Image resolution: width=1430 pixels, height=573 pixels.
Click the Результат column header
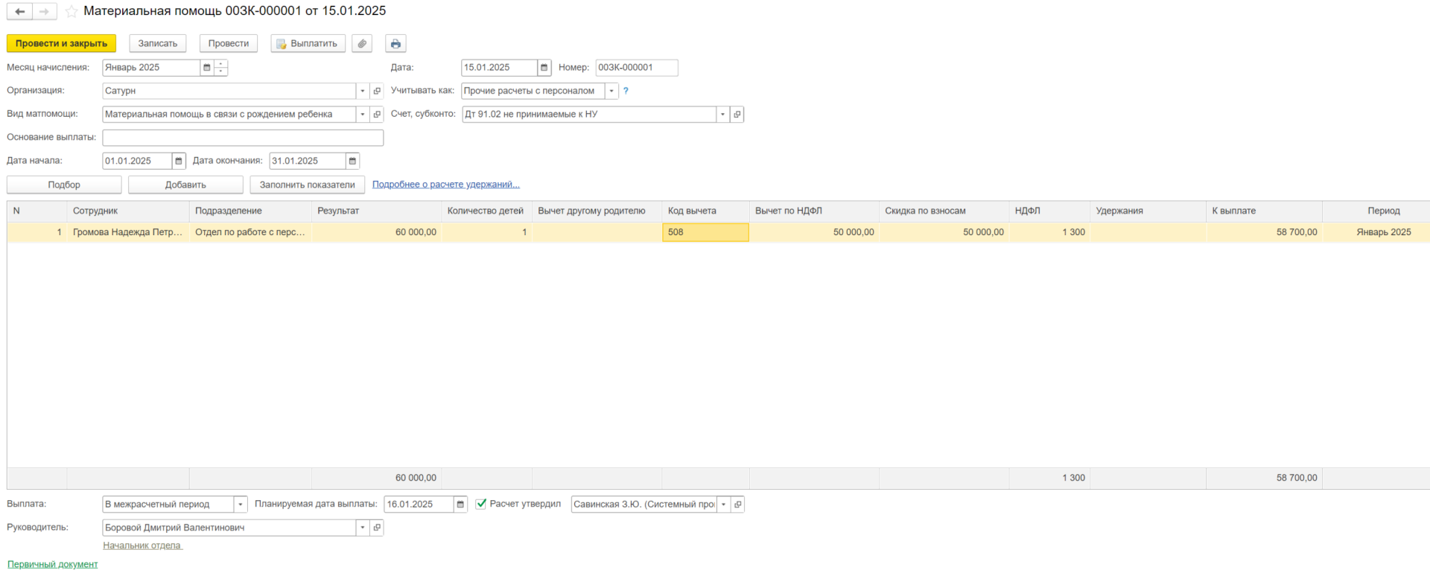377,211
